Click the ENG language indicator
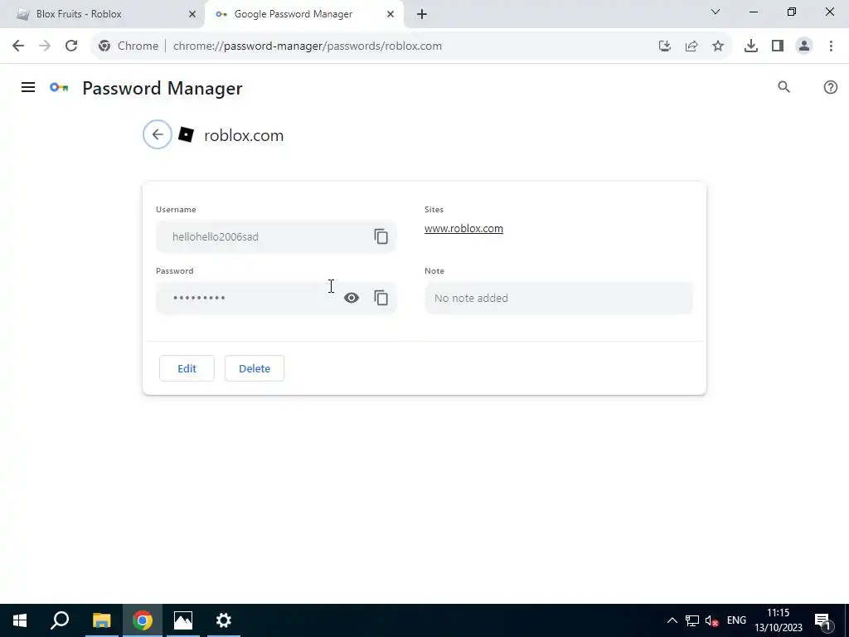849x637 pixels. (736, 620)
